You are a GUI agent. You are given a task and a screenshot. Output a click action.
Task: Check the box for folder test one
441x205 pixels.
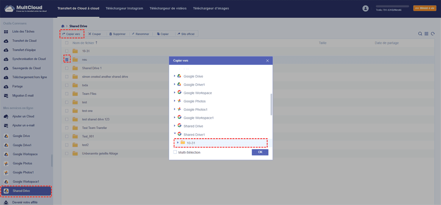coord(67,111)
